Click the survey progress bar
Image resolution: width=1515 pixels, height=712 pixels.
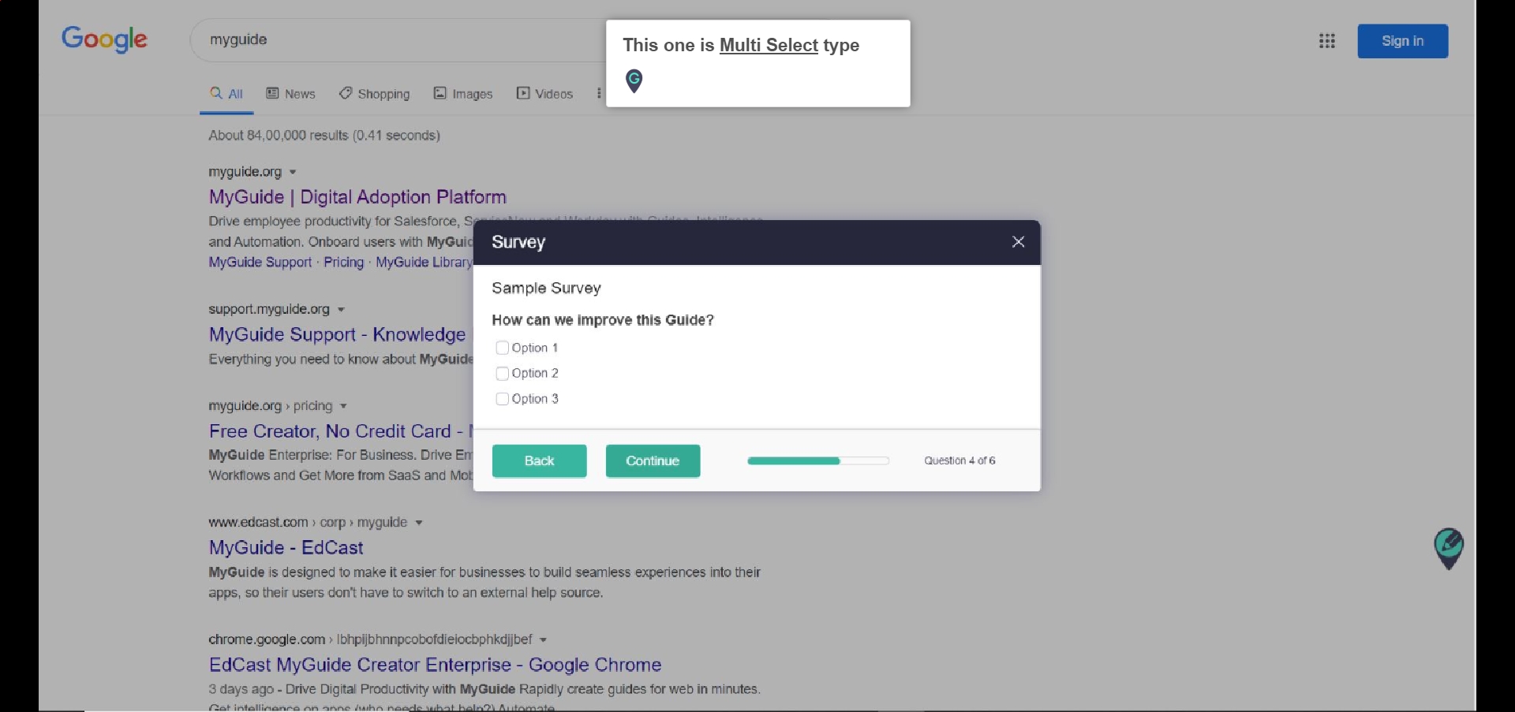(818, 460)
